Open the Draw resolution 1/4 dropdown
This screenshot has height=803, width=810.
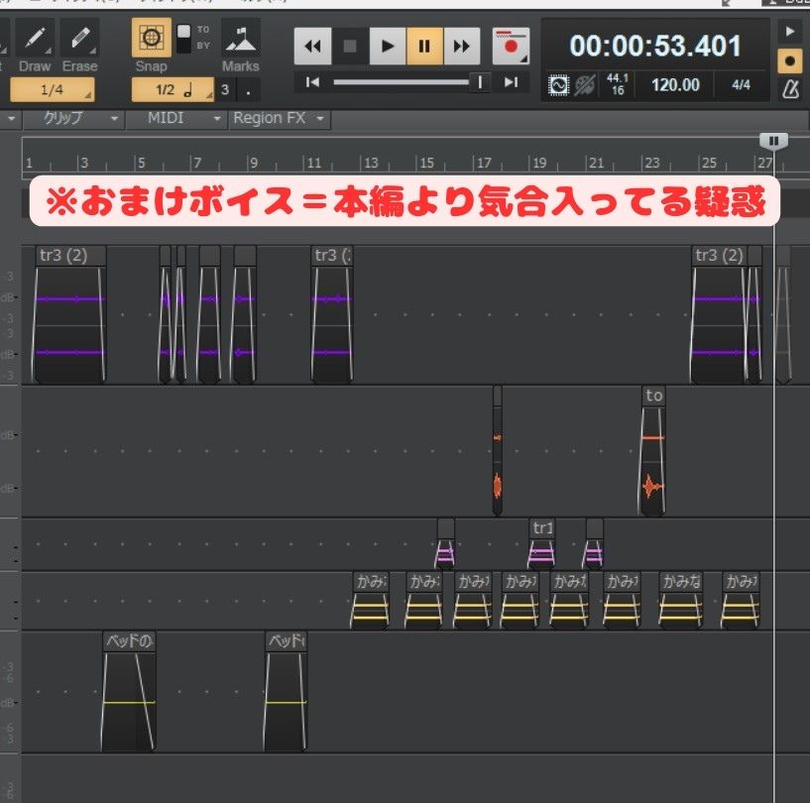[53, 90]
